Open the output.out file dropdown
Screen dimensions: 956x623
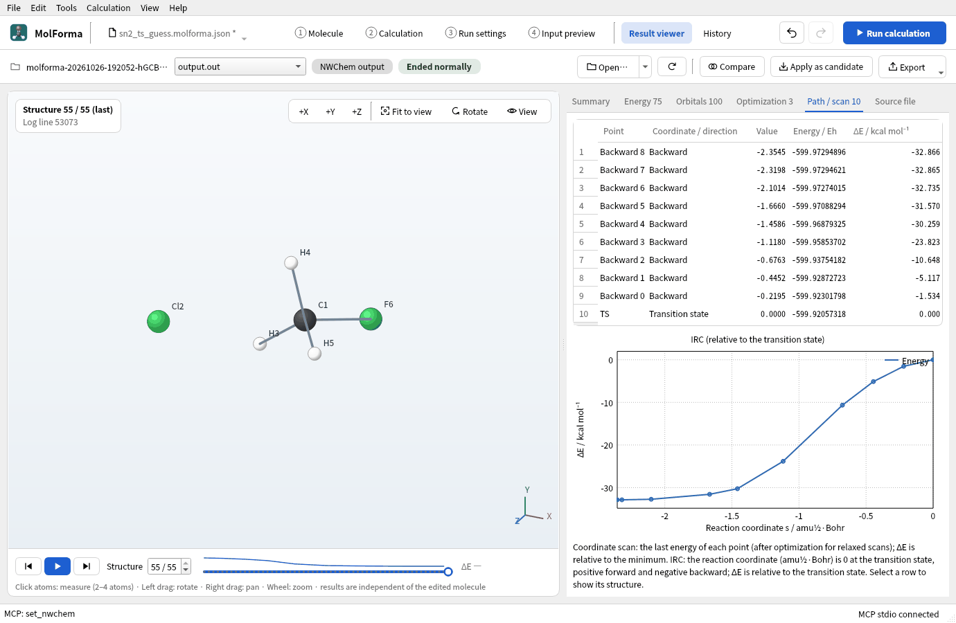click(x=240, y=66)
